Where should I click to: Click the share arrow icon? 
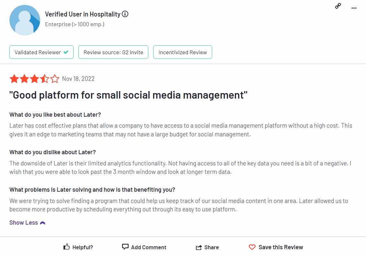pyautogui.click(x=199, y=247)
